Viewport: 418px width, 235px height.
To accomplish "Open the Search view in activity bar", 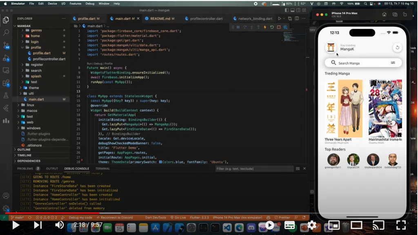I will point(6,32).
